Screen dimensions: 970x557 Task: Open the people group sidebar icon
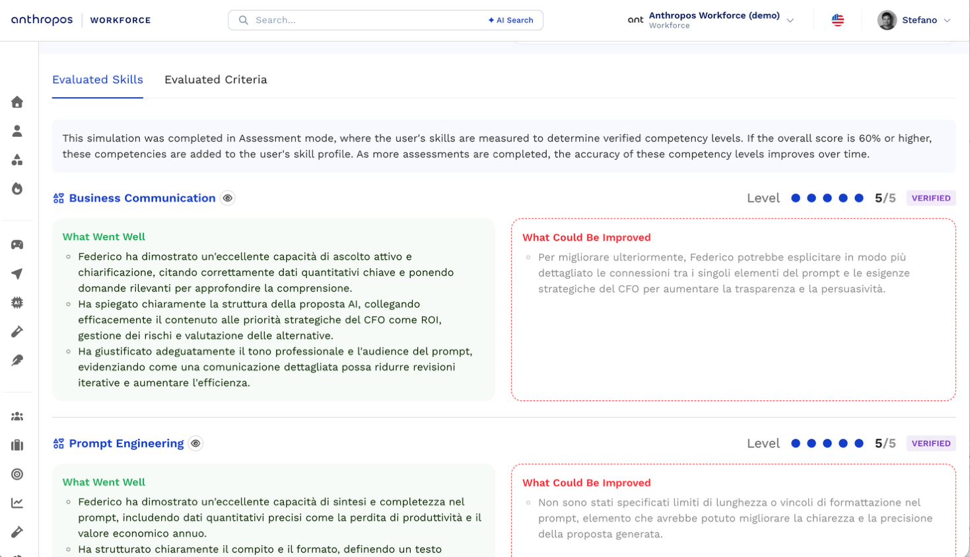click(x=17, y=416)
